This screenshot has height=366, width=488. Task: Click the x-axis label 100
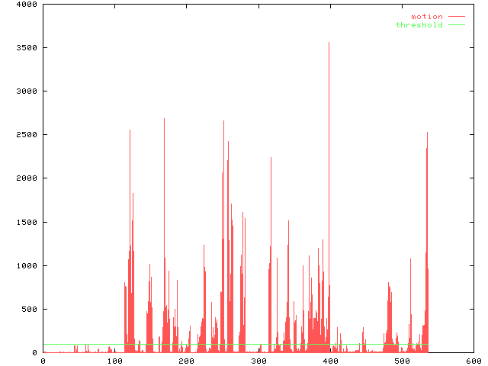click(x=114, y=360)
